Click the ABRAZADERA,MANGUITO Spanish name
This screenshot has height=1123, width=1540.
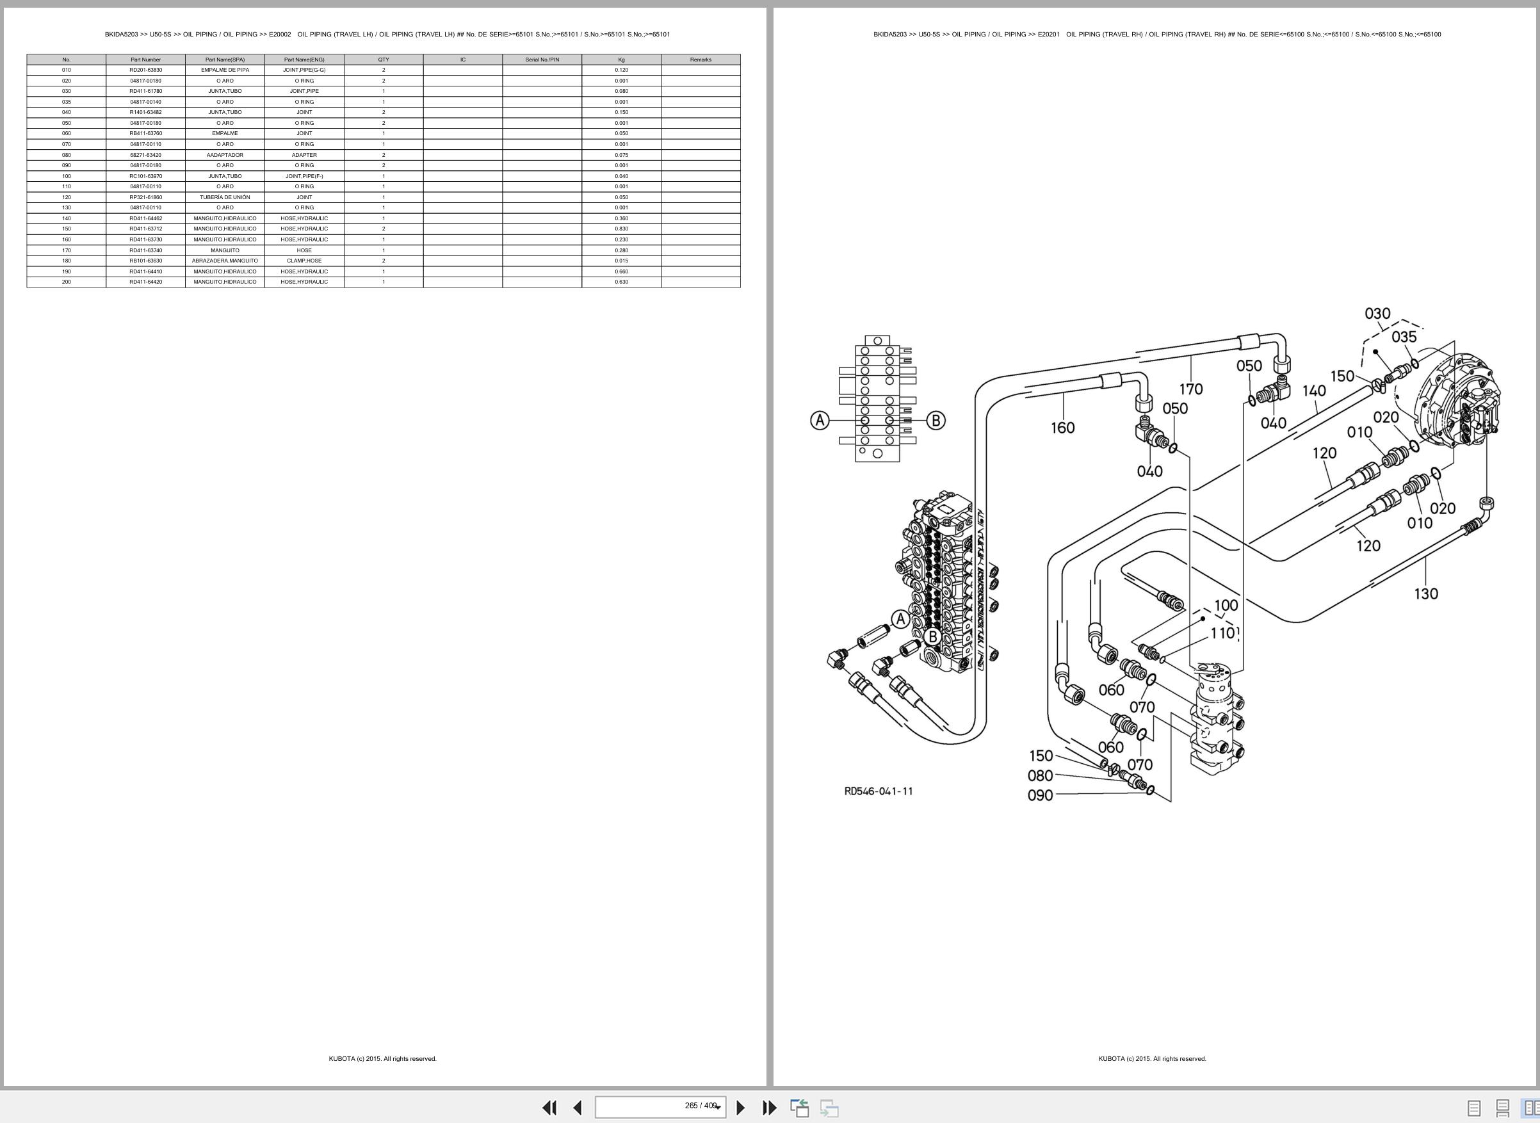(x=225, y=261)
